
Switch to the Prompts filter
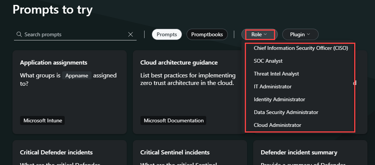[x=167, y=34]
